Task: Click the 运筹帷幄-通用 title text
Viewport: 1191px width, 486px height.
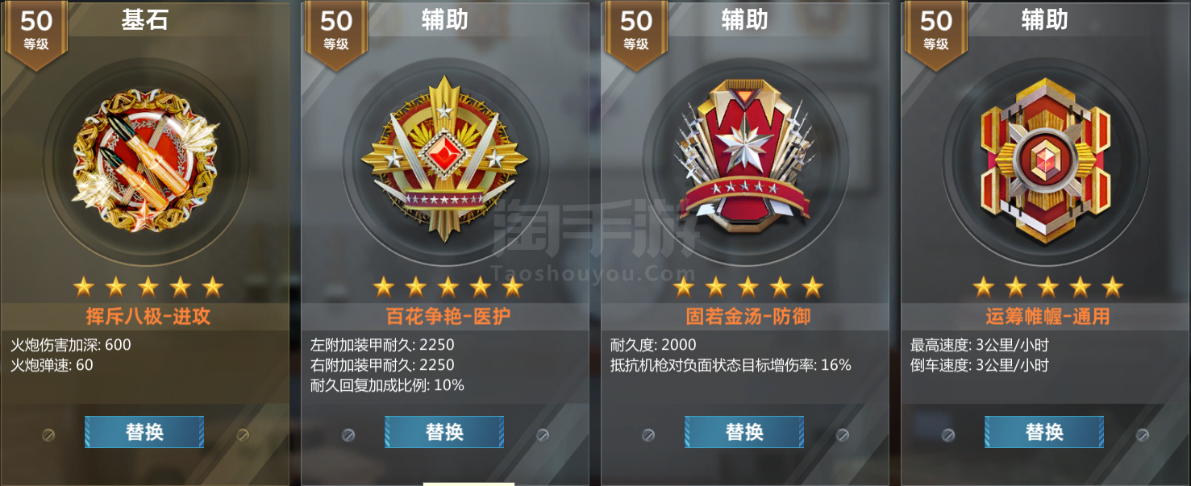Action: click(1047, 316)
